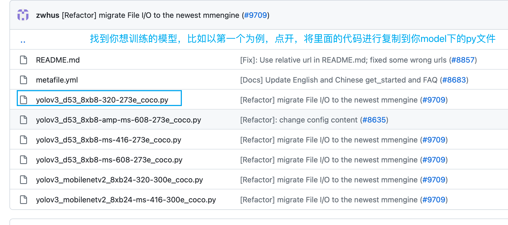Viewport: 508px width, 225px height.
Task: Open the README.md file
Action: pos(58,60)
